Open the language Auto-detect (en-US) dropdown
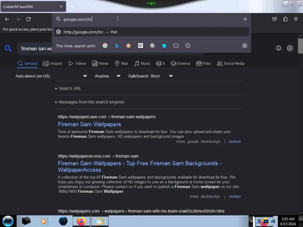 [x=51, y=76]
